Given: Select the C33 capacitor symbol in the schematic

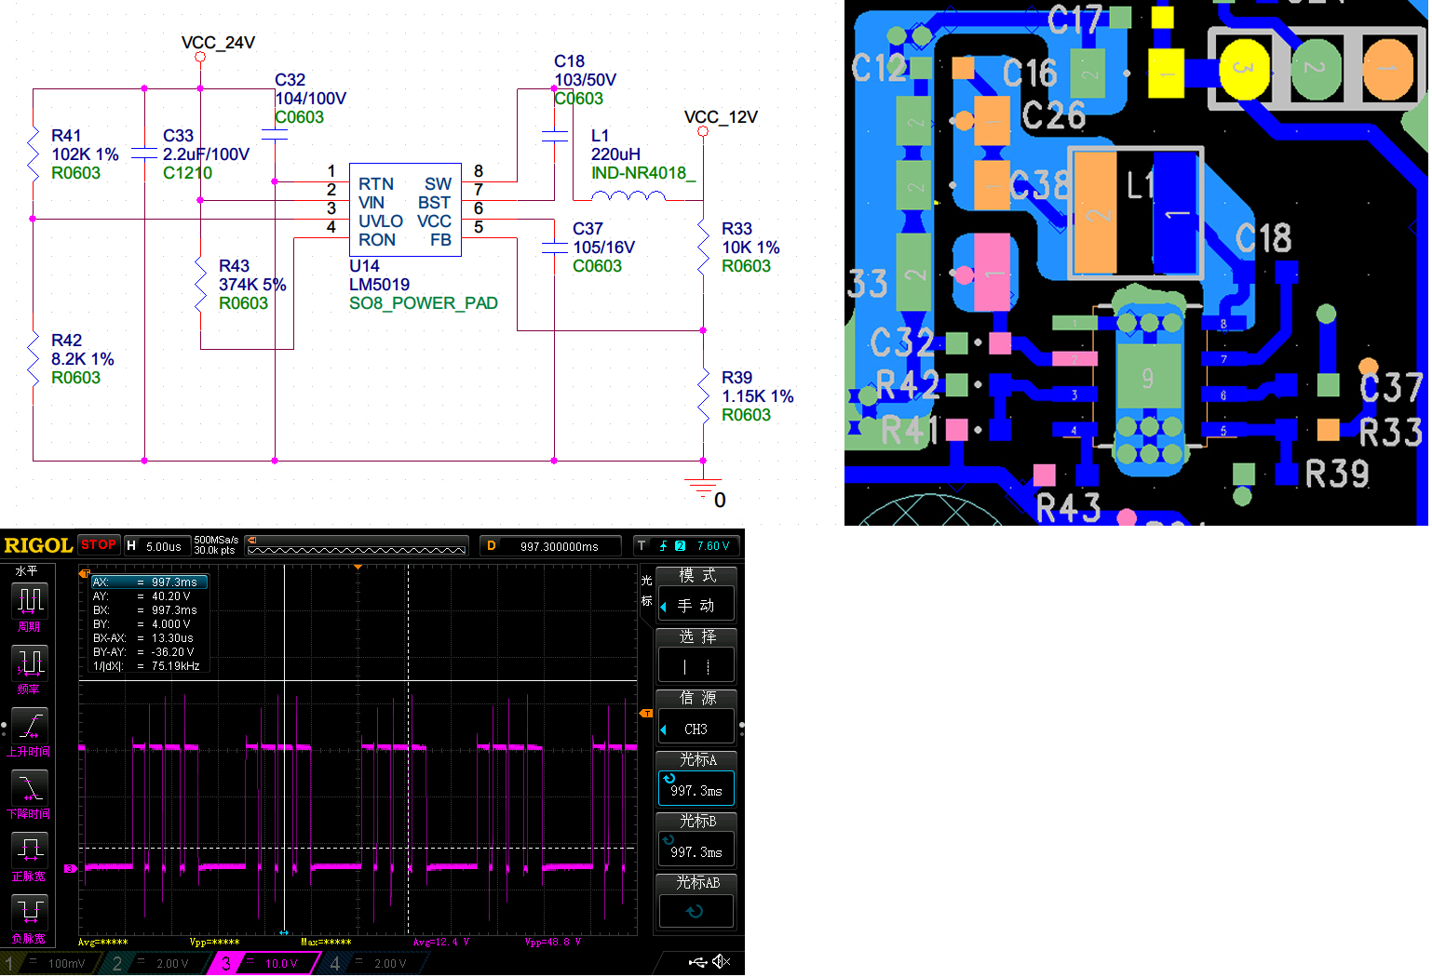Looking at the screenshot, I should click(x=144, y=154).
